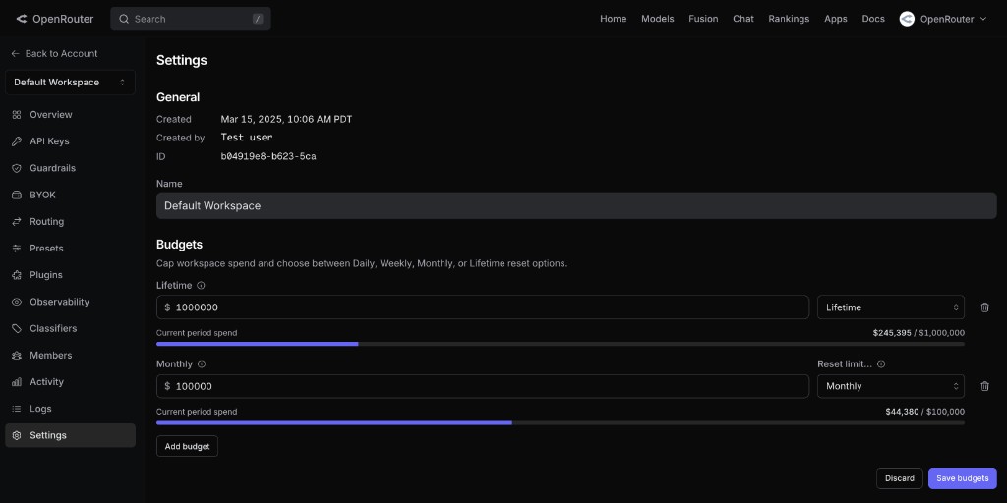
Task: Click the OpenRouter logo icon
Action: pos(22,20)
